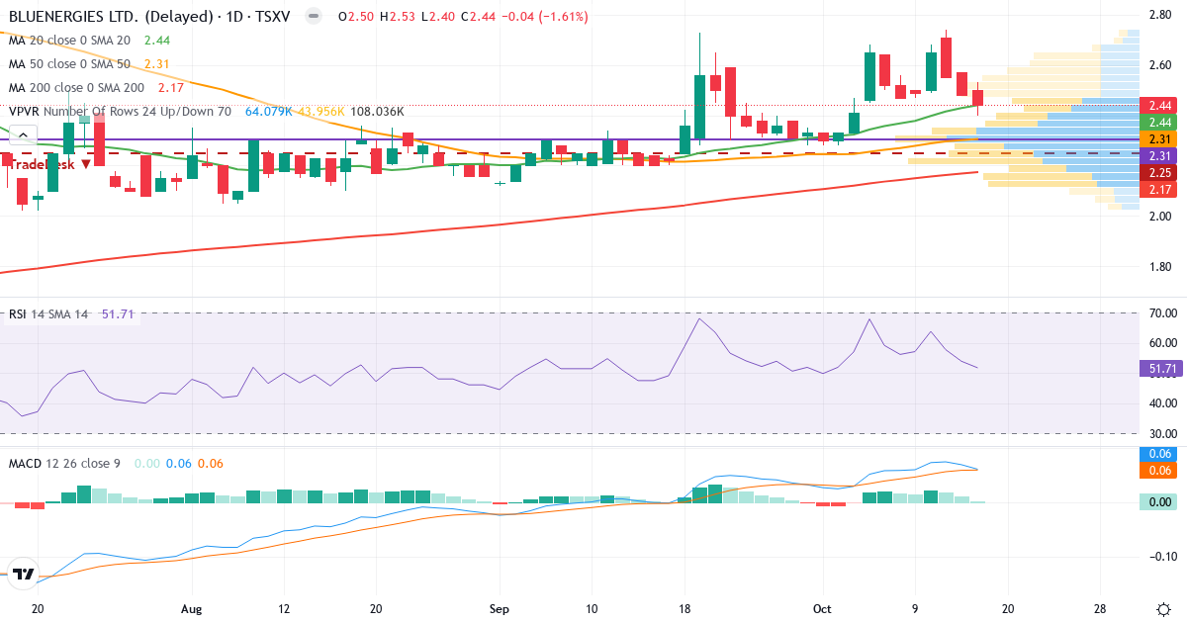
Task: Click the MA 200 value 2.17 in legend
Action: click(171, 87)
